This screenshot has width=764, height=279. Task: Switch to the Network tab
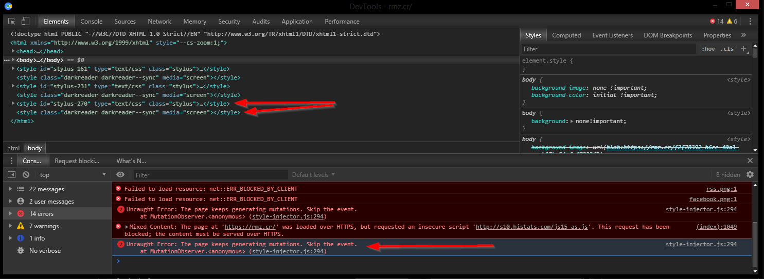tap(159, 21)
